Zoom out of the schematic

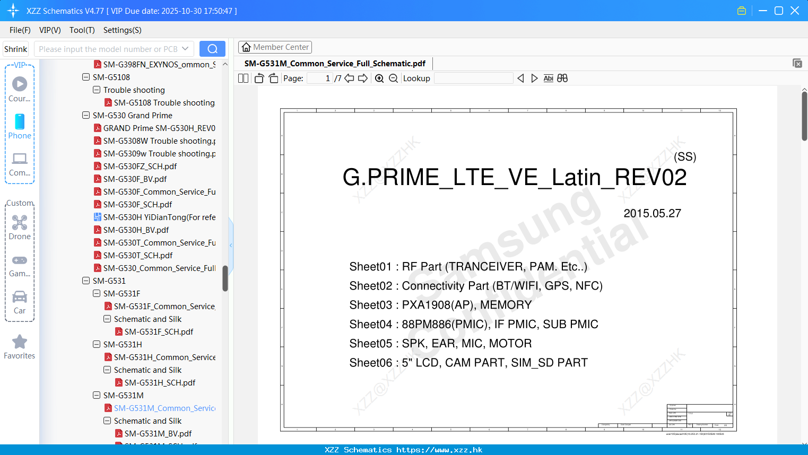tap(393, 78)
